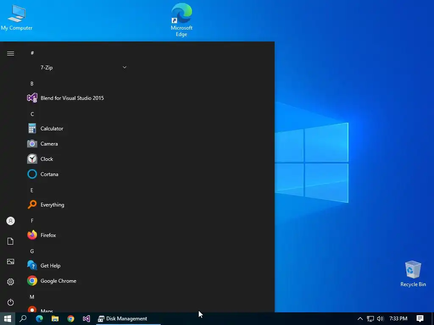Image resolution: width=434 pixels, height=325 pixels.
Task: Launch the Everything search app
Action: [78, 205]
